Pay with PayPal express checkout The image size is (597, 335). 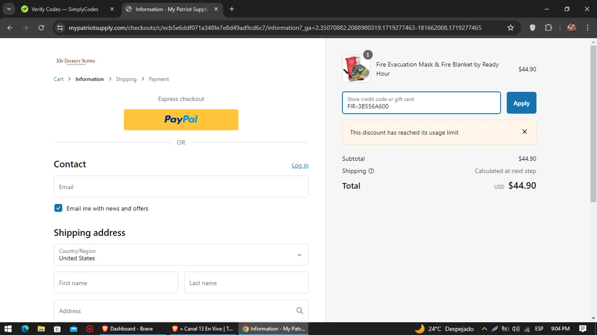[181, 120]
